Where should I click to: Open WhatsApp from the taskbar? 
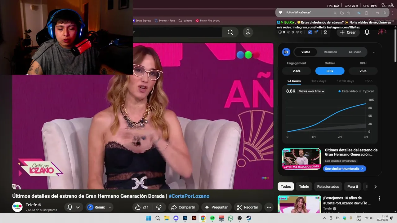point(230,218)
